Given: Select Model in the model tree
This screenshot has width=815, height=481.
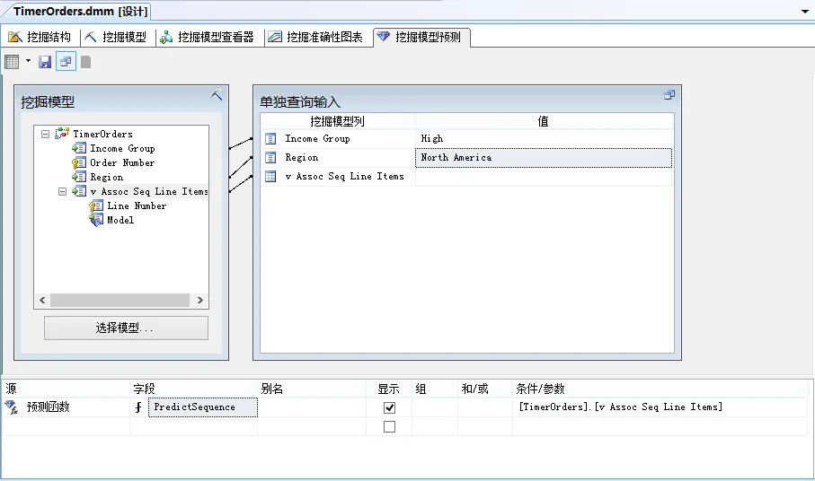Looking at the screenshot, I should tap(120, 220).
